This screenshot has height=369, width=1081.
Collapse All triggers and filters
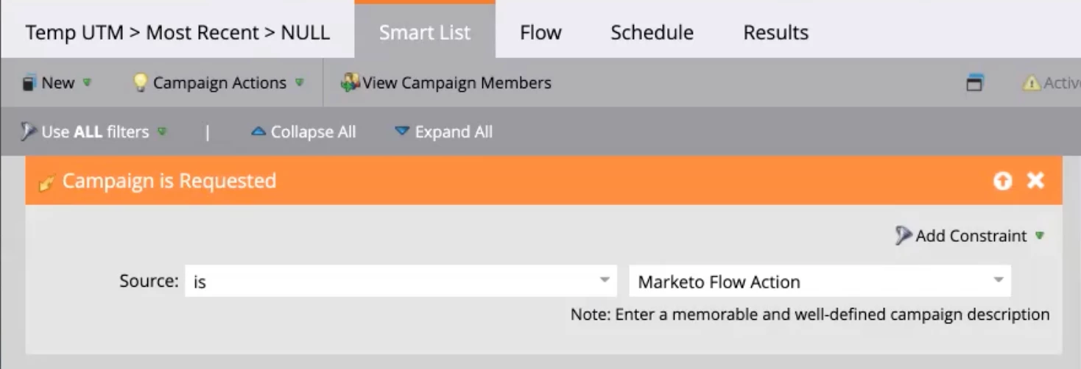point(303,132)
